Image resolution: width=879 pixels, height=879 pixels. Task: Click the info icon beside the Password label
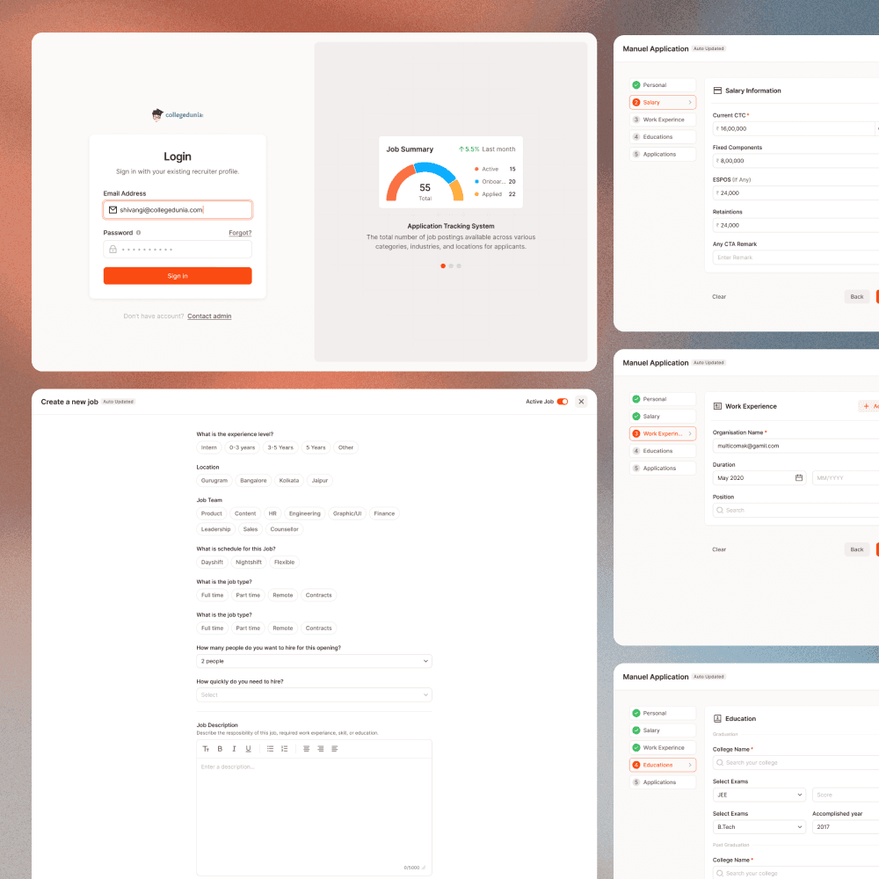139,233
